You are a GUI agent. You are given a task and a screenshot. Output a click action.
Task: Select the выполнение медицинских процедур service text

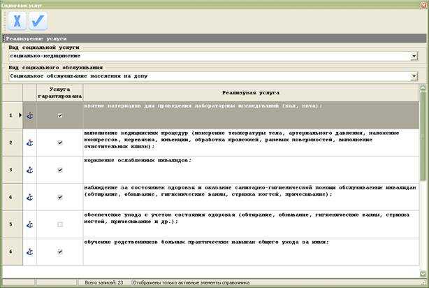[x=242, y=140]
